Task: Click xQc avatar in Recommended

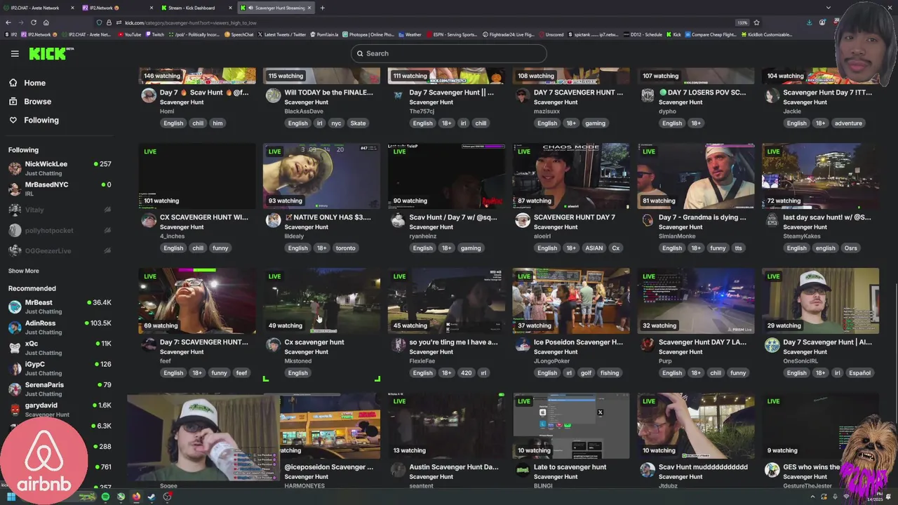Action: [x=15, y=348]
